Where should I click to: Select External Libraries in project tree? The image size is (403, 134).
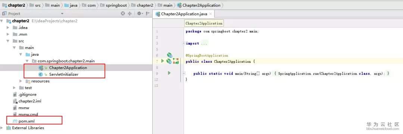point(28,128)
